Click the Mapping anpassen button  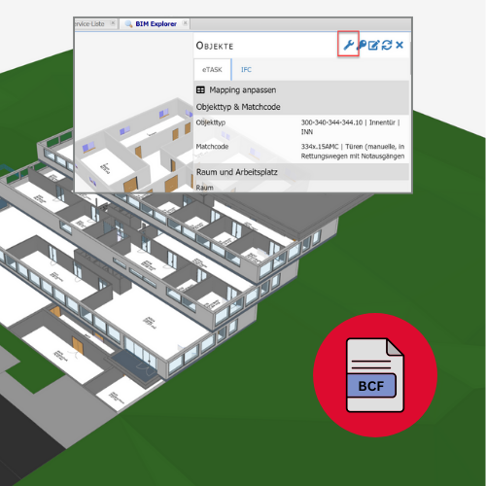[x=243, y=90]
